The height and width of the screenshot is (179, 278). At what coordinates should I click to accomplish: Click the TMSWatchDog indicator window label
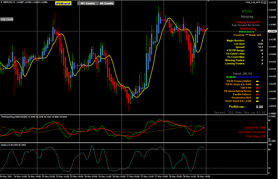click(x=34, y=117)
